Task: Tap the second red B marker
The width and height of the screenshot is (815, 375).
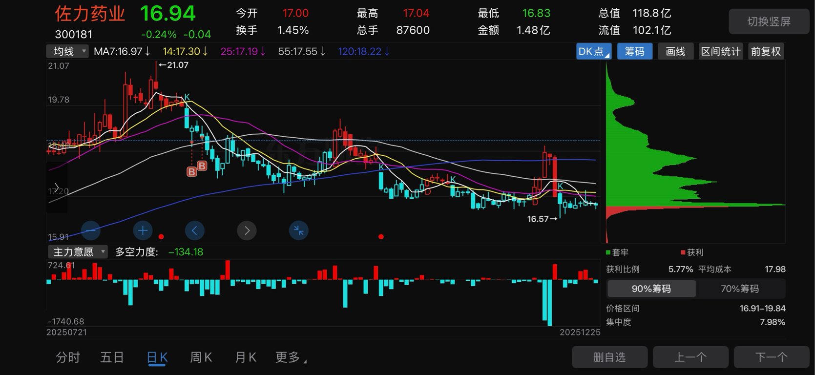Action: click(x=202, y=166)
